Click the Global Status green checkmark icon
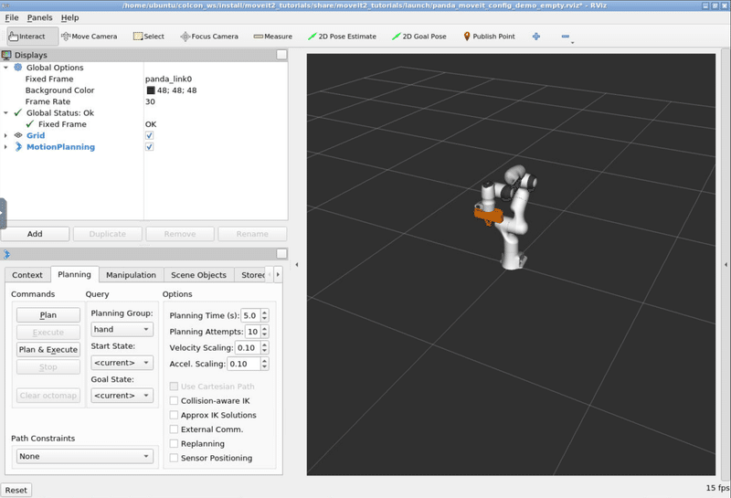The height and width of the screenshot is (498, 731). 17,112
